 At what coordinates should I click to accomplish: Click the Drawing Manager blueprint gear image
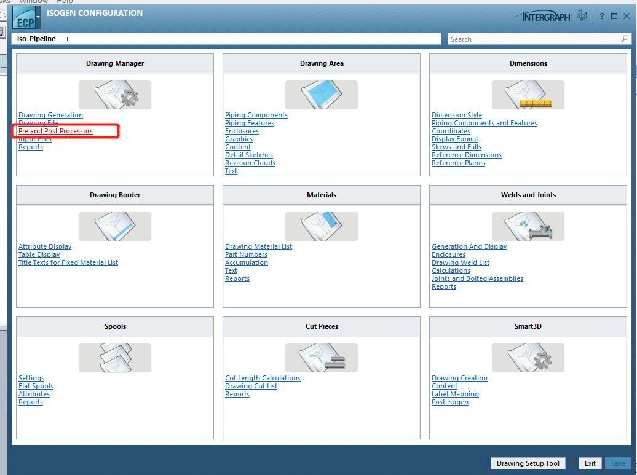[115, 95]
